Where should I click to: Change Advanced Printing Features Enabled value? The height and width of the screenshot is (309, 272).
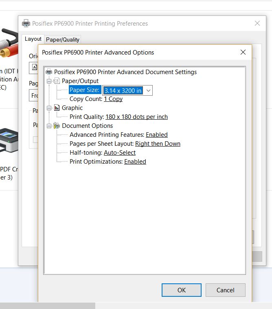[x=157, y=135]
